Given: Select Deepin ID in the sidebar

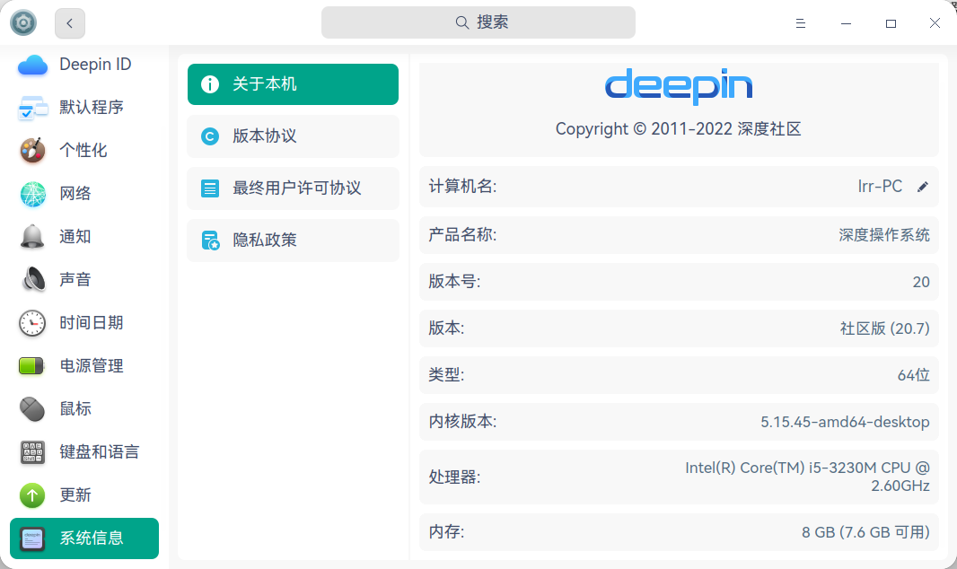Looking at the screenshot, I should [84, 65].
